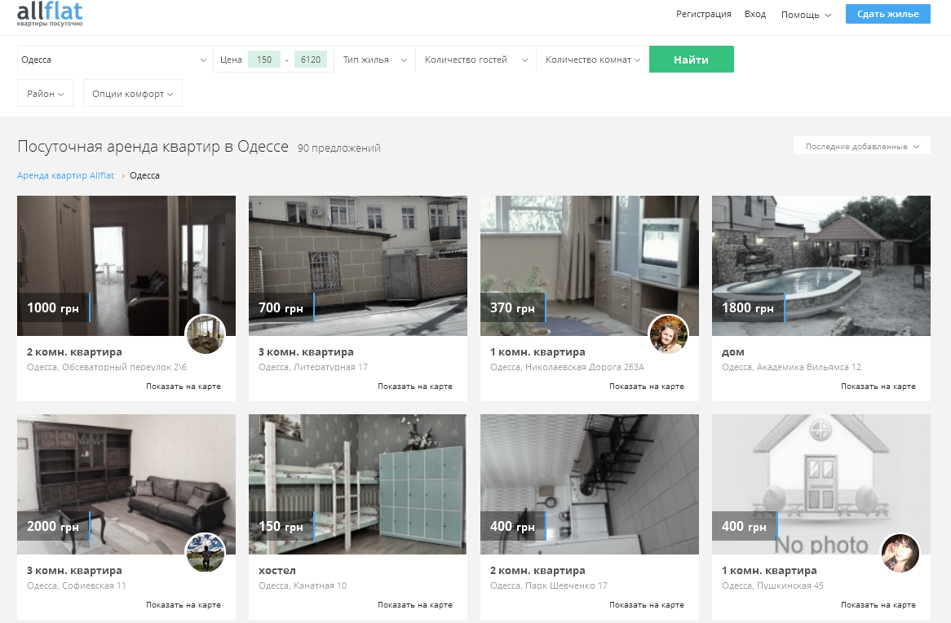Open the Количество гостей dropdown
The image size is (951, 623).
pos(475,60)
